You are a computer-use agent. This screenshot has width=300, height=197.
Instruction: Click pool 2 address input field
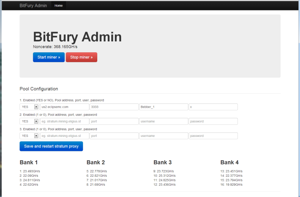coord(64,121)
